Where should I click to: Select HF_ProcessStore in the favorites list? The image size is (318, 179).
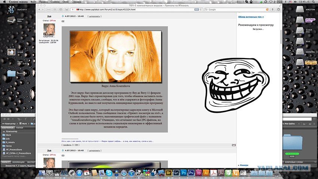coord(14,149)
